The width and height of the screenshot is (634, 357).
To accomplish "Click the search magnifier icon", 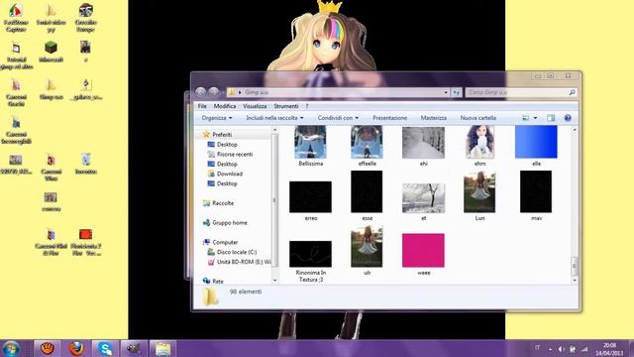I will point(573,92).
